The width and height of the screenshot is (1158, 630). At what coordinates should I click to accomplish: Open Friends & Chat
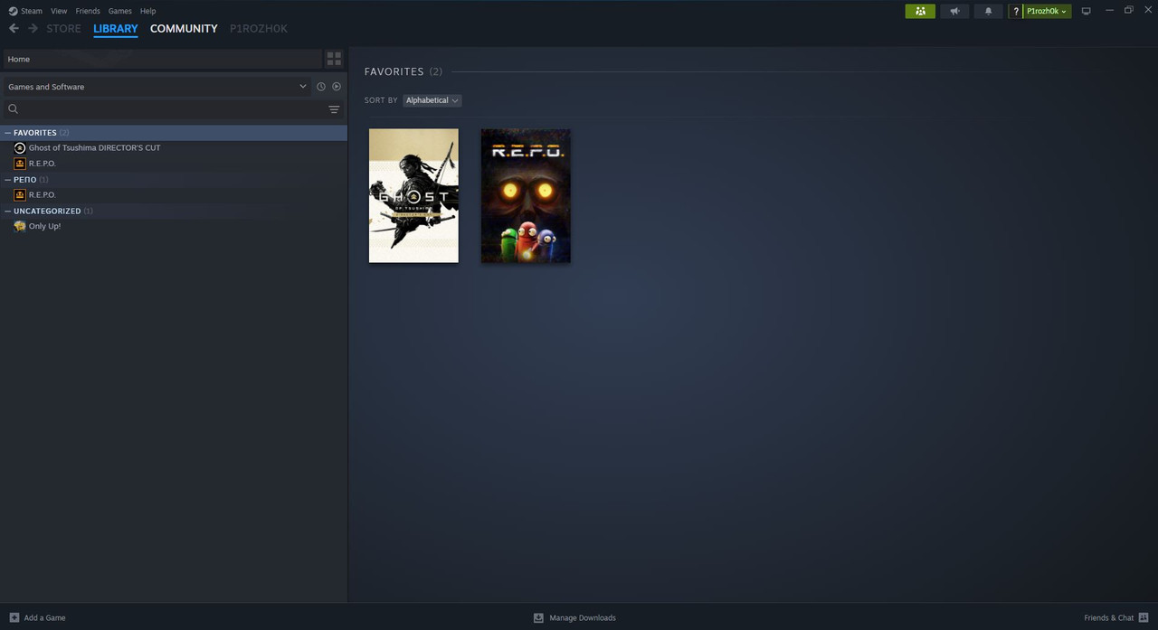point(1108,618)
